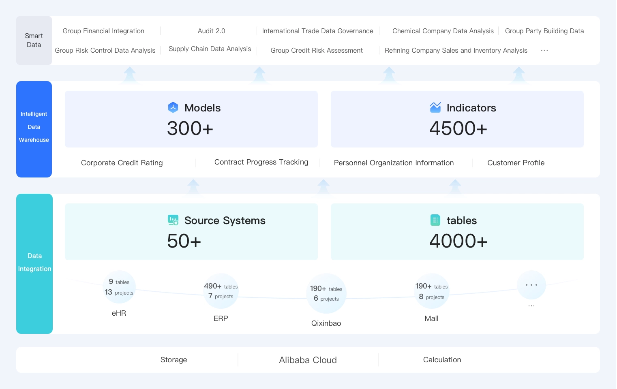
Task: Click the green tables document icon
Action: click(x=435, y=220)
